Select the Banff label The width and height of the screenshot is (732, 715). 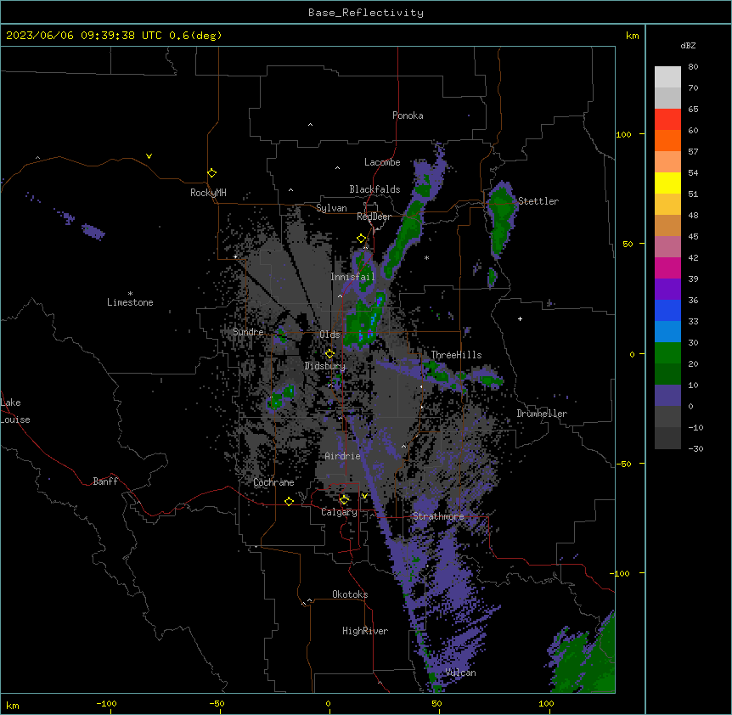tap(105, 481)
